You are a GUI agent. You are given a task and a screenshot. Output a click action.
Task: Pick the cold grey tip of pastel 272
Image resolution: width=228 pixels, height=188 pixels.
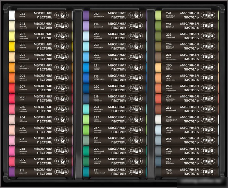click(159, 161)
